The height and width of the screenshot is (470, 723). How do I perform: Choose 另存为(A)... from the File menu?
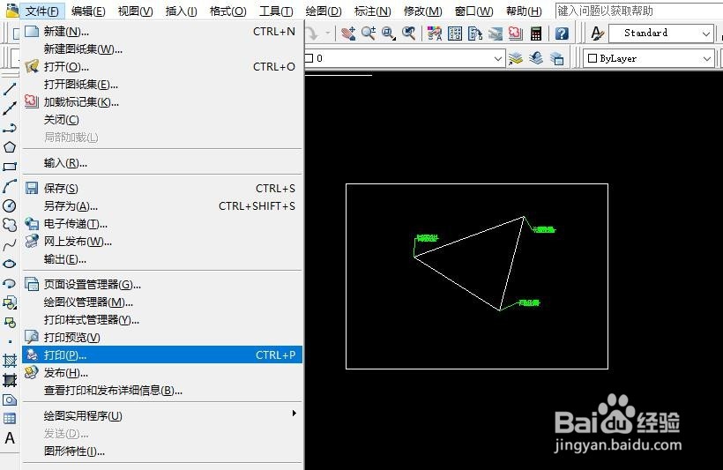point(162,205)
